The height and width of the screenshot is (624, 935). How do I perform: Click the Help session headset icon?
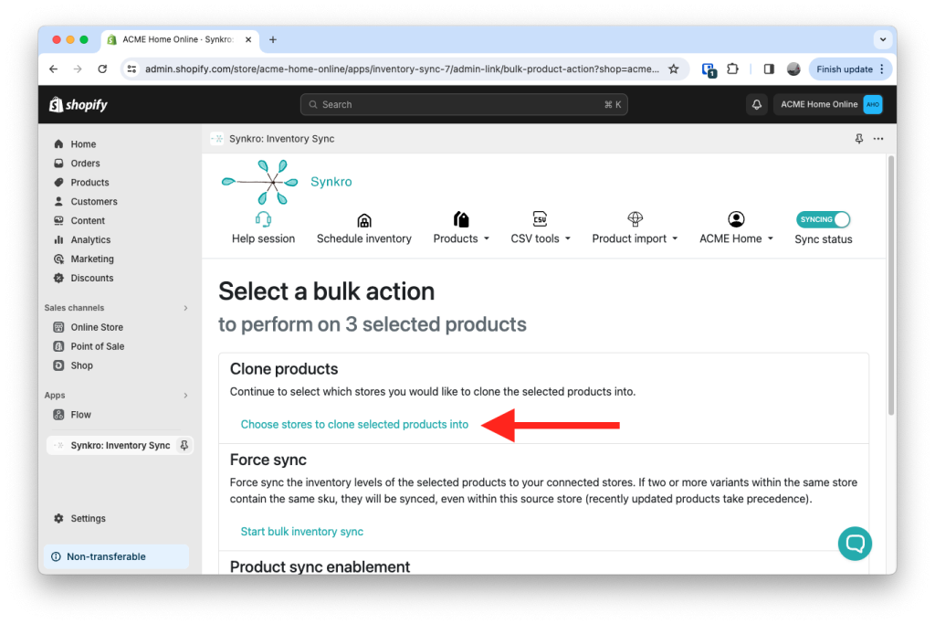(x=263, y=220)
